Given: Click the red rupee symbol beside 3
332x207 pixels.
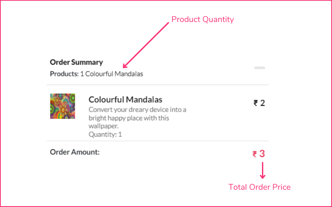Looking at the screenshot, I should (x=255, y=154).
